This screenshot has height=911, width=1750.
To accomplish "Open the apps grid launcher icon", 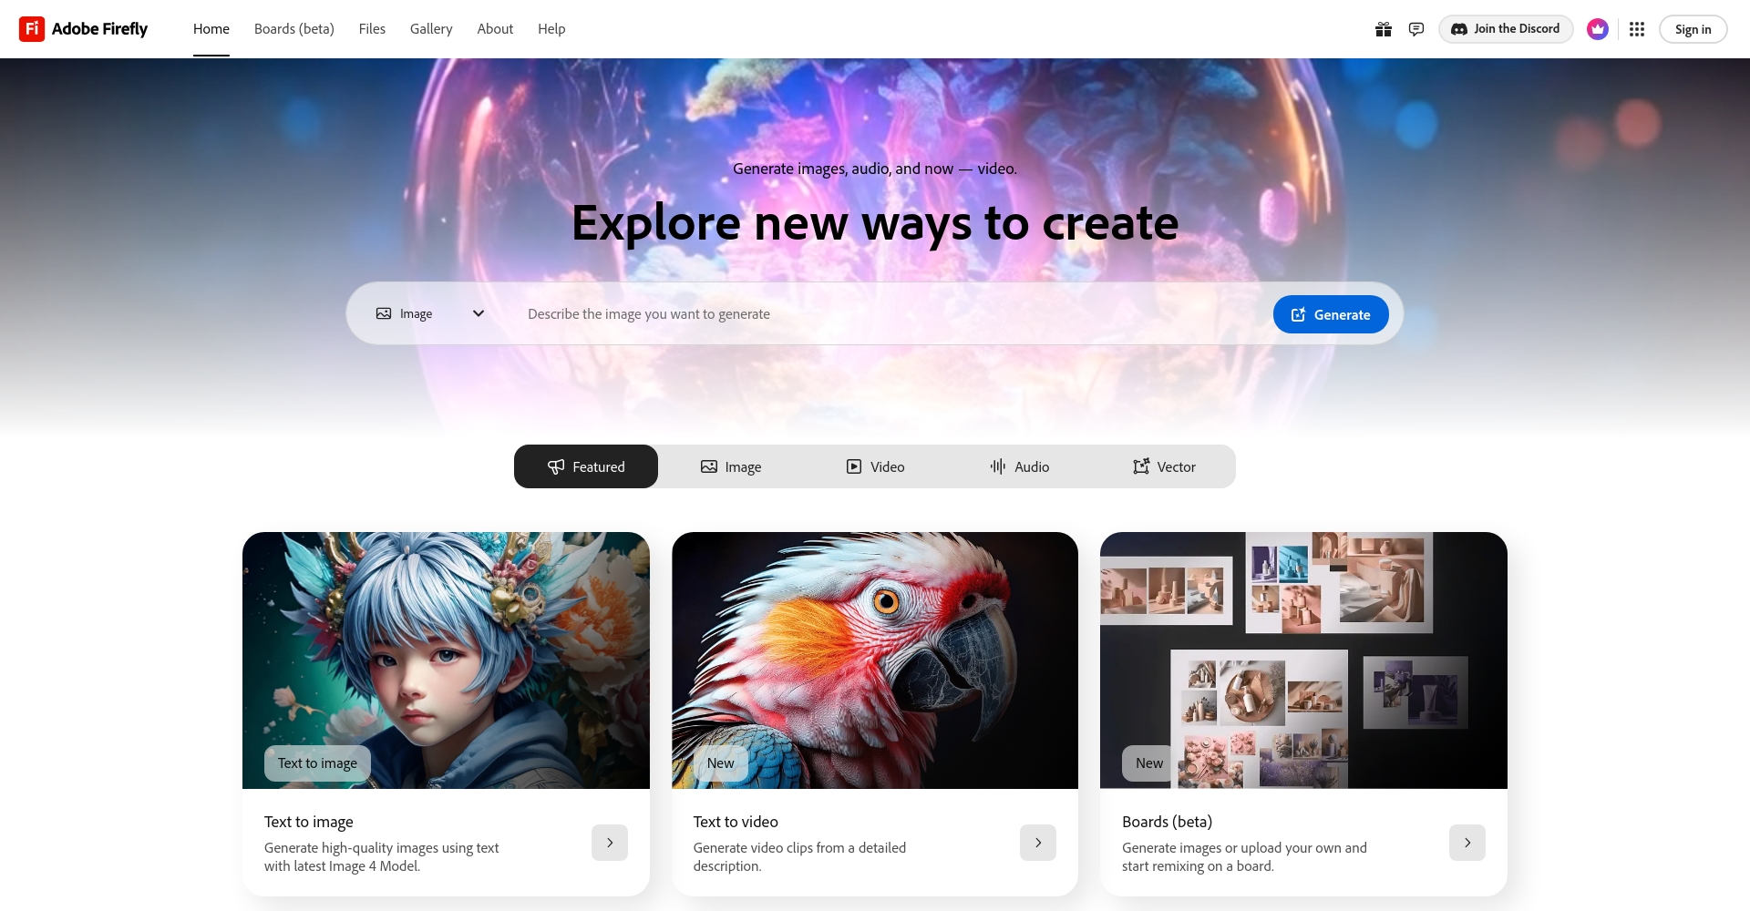I will click(x=1636, y=29).
